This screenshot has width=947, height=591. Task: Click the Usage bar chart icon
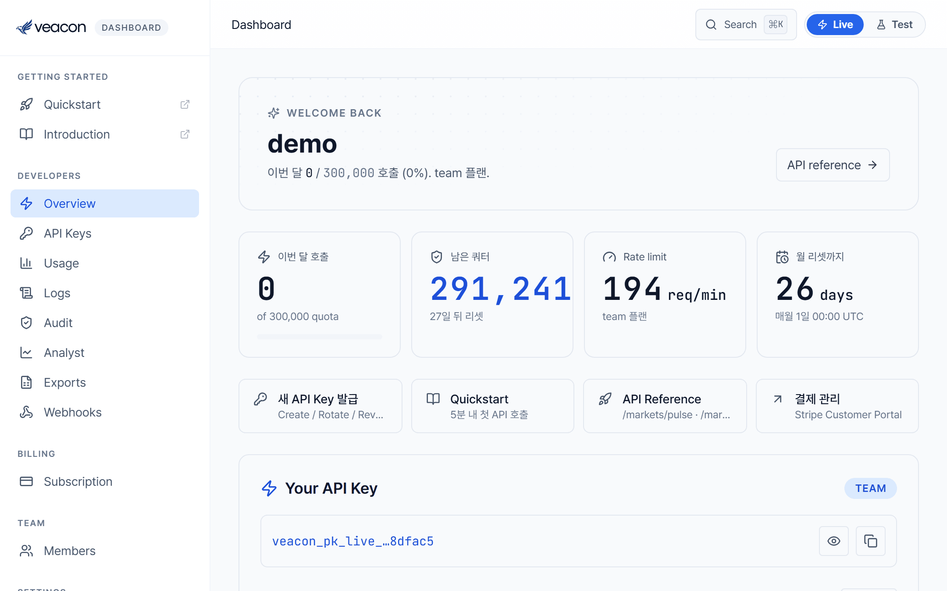(x=26, y=263)
